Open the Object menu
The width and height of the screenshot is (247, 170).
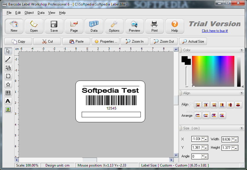pos(29,13)
